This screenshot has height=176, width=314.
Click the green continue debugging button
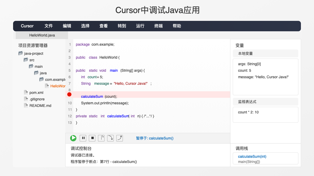(x=73, y=138)
